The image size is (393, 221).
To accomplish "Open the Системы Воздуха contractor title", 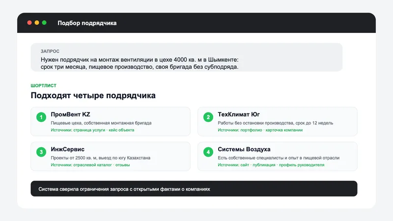I will (244, 149).
